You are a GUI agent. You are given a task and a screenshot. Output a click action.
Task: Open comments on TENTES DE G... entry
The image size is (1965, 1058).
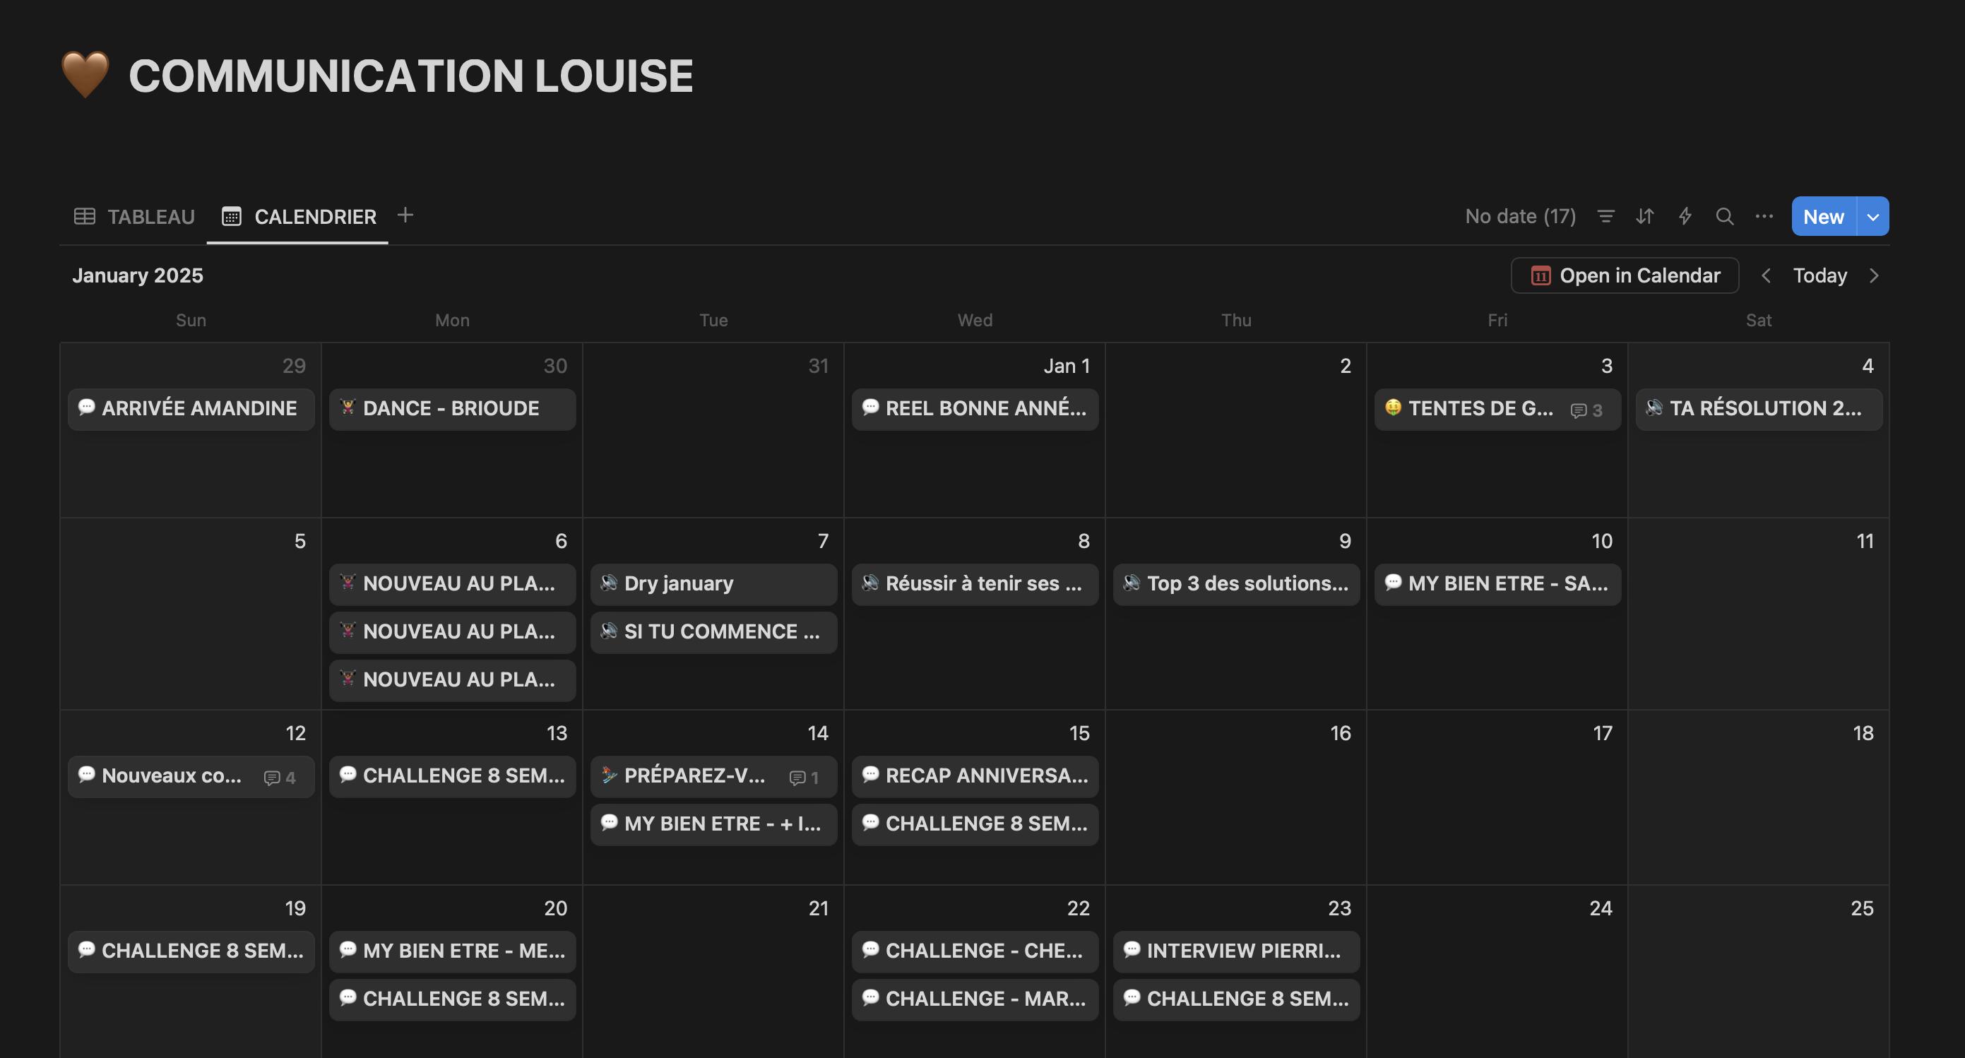(1586, 410)
